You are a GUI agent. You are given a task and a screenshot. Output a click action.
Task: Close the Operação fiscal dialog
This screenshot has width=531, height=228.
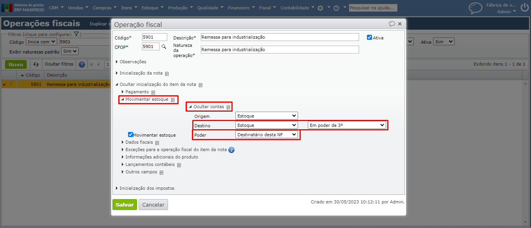(400, 24)
